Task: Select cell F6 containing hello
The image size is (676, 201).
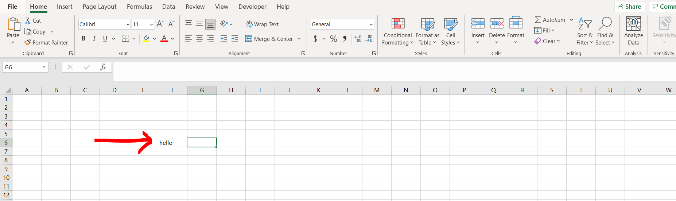Action: 172,143
